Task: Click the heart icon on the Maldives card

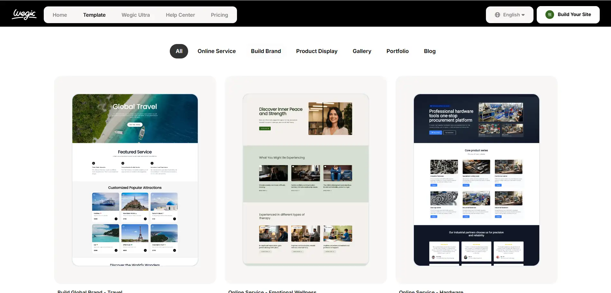Action: coord(94,195)
